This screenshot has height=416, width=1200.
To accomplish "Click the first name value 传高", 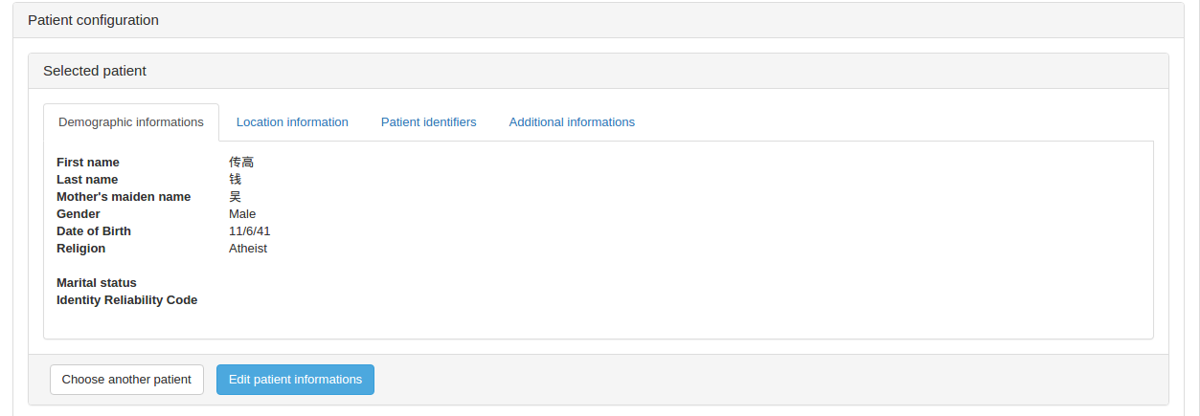I will click(241, 163).
